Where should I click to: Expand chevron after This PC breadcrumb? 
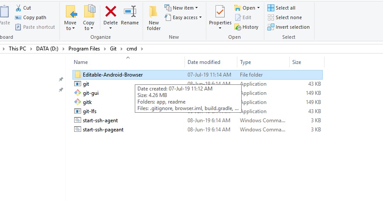pos(31,49)
